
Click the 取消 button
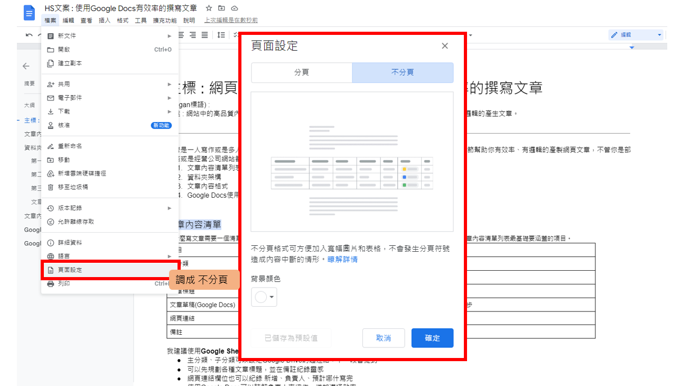pos(384,338)
